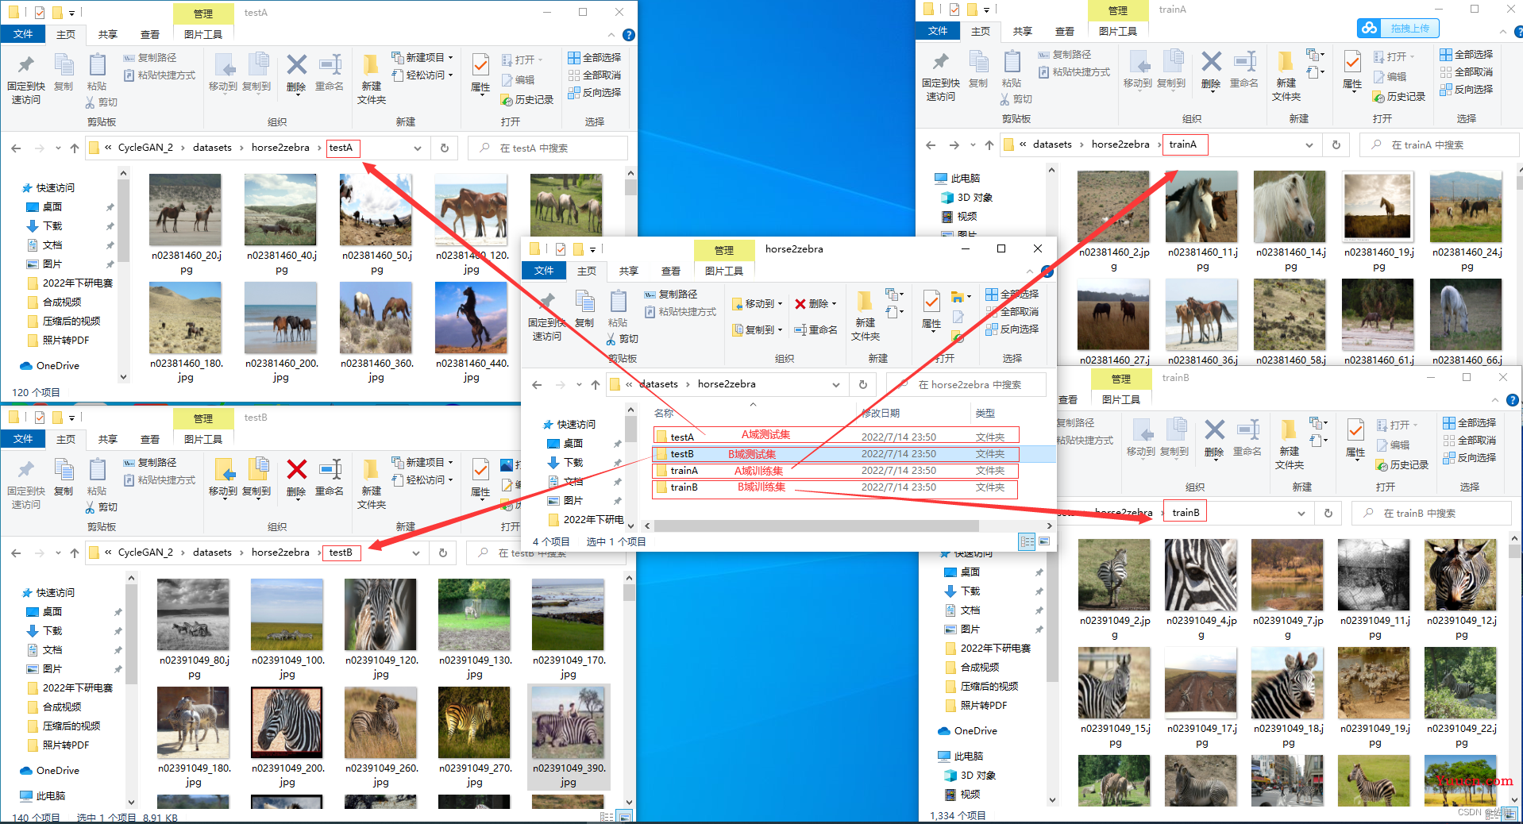The height and width of the screenshot is (824, 1523).
Task: Select testA folder row in horse2zebra window
Action: click(x=835, y=436)
